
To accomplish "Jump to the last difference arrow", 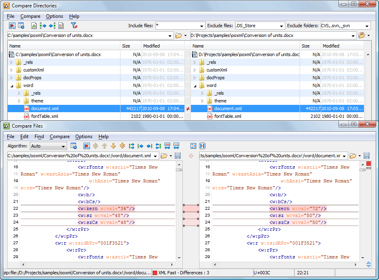I will click(122, 146).
